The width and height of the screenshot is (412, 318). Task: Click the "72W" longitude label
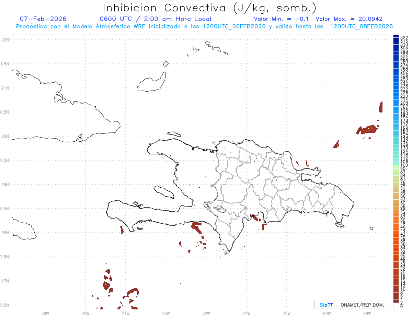206,313
